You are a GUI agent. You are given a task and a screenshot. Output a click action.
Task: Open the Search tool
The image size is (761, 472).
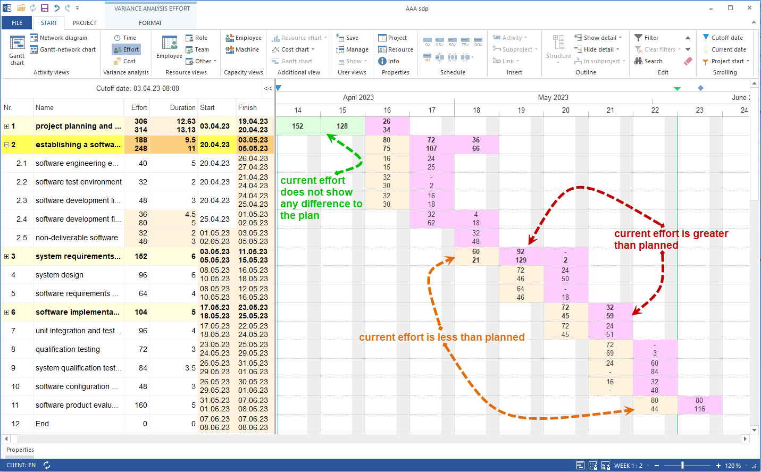pyautogui.click(x=648, y=61)
